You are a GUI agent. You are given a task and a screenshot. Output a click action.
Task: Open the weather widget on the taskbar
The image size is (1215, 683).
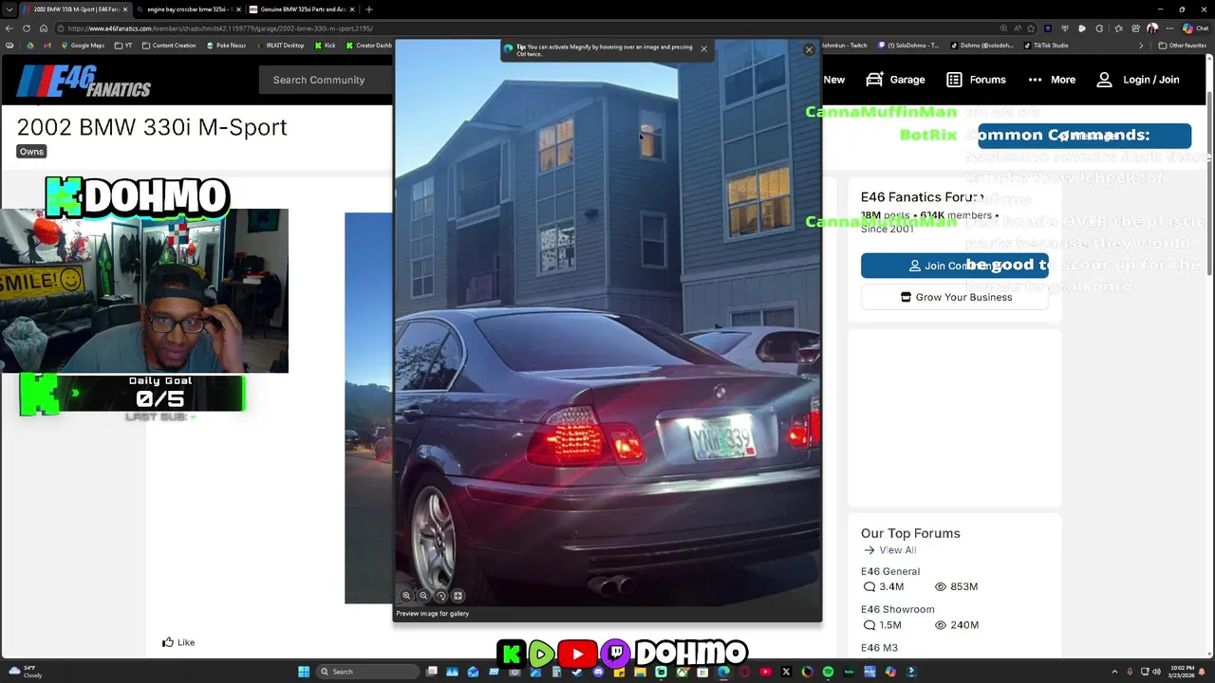tap(25, 672)
